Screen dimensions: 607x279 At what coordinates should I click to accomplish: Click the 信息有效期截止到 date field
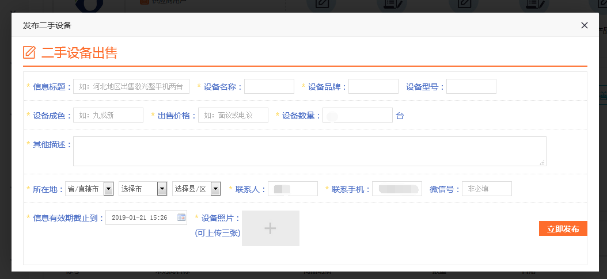(146, 217)
